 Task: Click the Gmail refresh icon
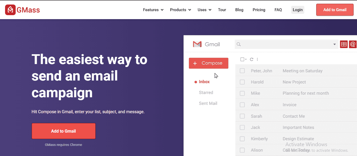tap(252, 59)
